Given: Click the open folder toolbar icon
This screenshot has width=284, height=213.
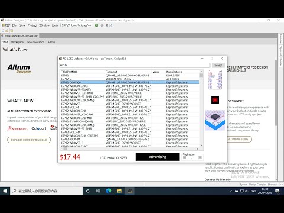Looking at the screenshot, I should click(x=7, y=30).
